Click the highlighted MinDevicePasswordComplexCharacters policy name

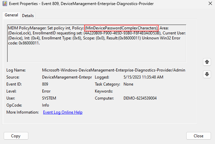tap(121, 28)
